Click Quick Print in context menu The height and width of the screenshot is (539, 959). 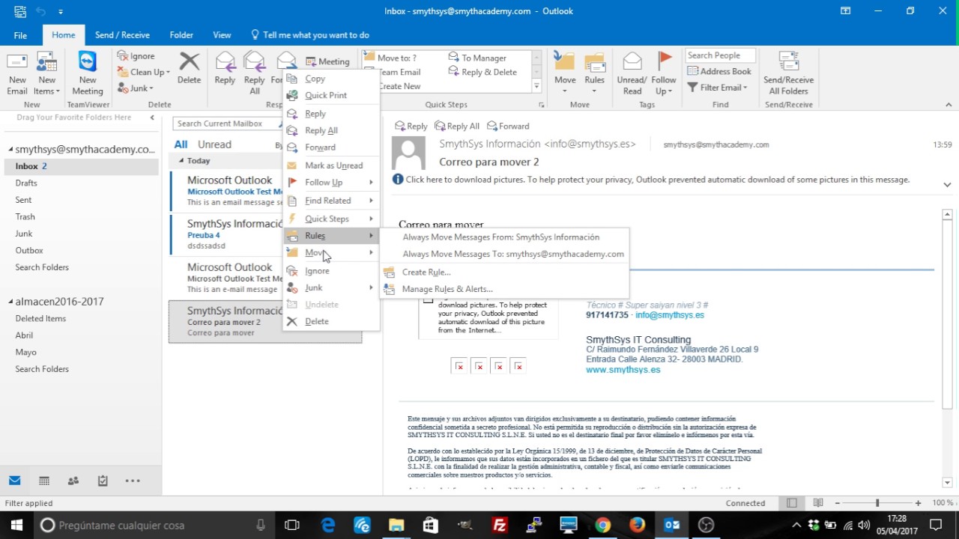coord(326,95)
